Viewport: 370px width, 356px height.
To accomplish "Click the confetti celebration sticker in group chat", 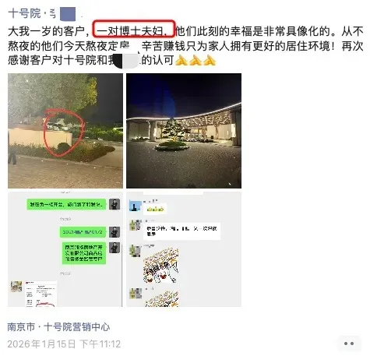I will [x=160, y=265].
